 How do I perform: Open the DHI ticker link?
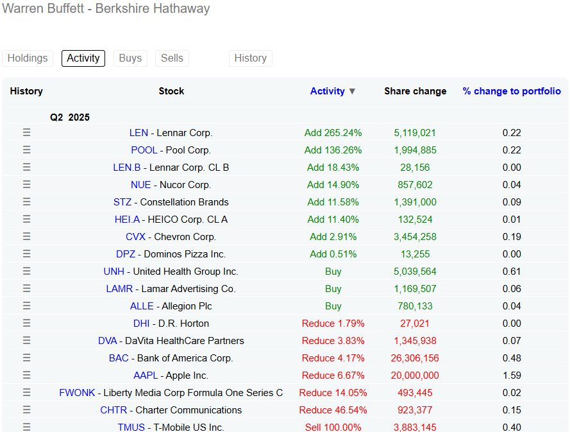pos(142,324)
